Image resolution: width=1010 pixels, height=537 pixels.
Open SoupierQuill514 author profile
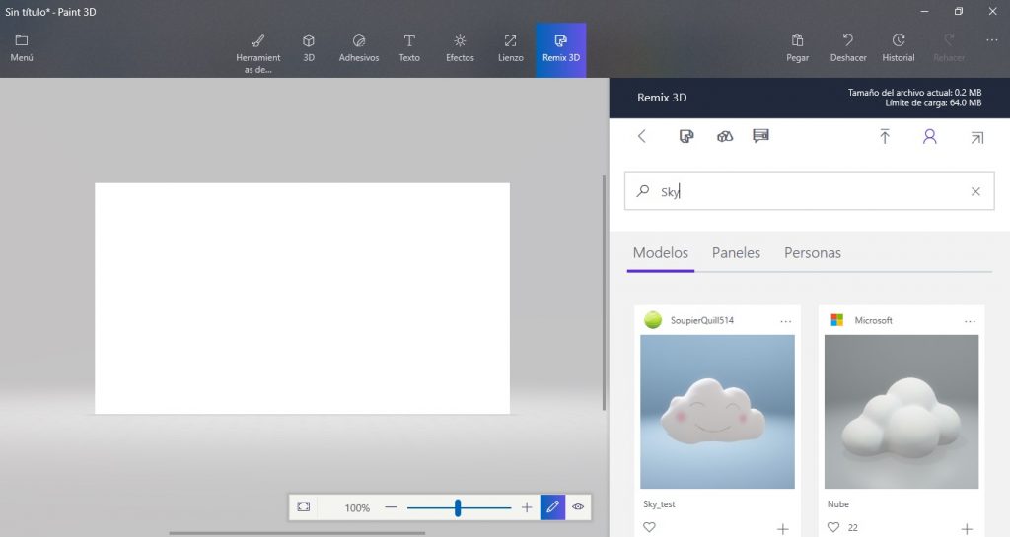(x=701, y=320)
